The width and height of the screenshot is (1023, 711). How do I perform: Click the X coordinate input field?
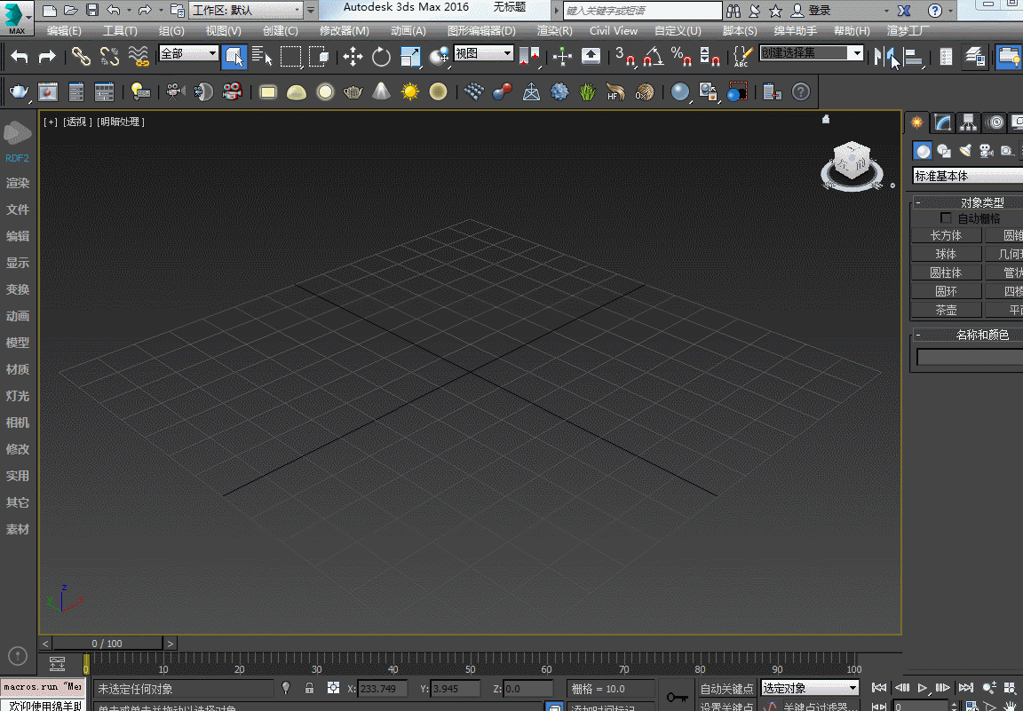tap(383, 689)
